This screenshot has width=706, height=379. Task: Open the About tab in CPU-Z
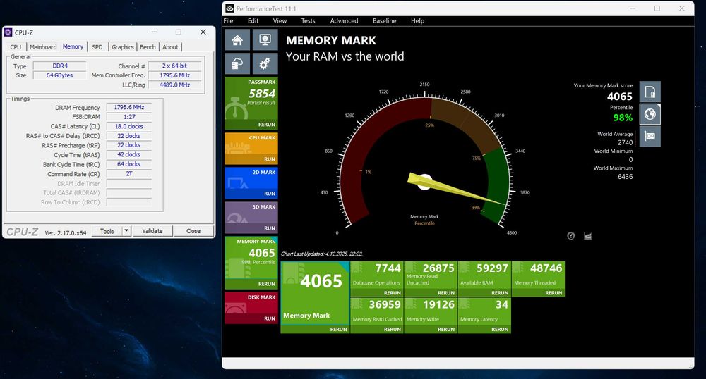[x=170, y=47]
